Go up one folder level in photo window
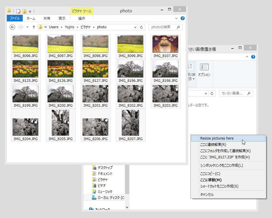This screenshot has width=272, height=218. [34, 27]
